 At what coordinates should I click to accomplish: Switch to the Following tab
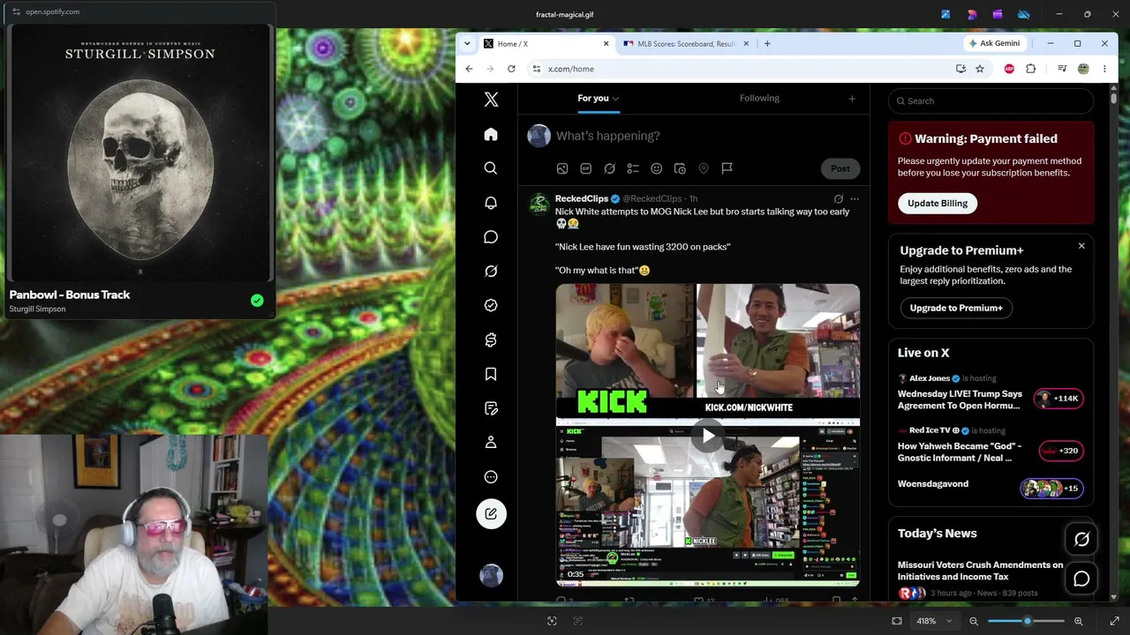pyautogui.click(x=759, y=98)
